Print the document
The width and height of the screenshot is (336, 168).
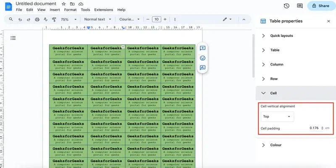[x=37, y=19]
